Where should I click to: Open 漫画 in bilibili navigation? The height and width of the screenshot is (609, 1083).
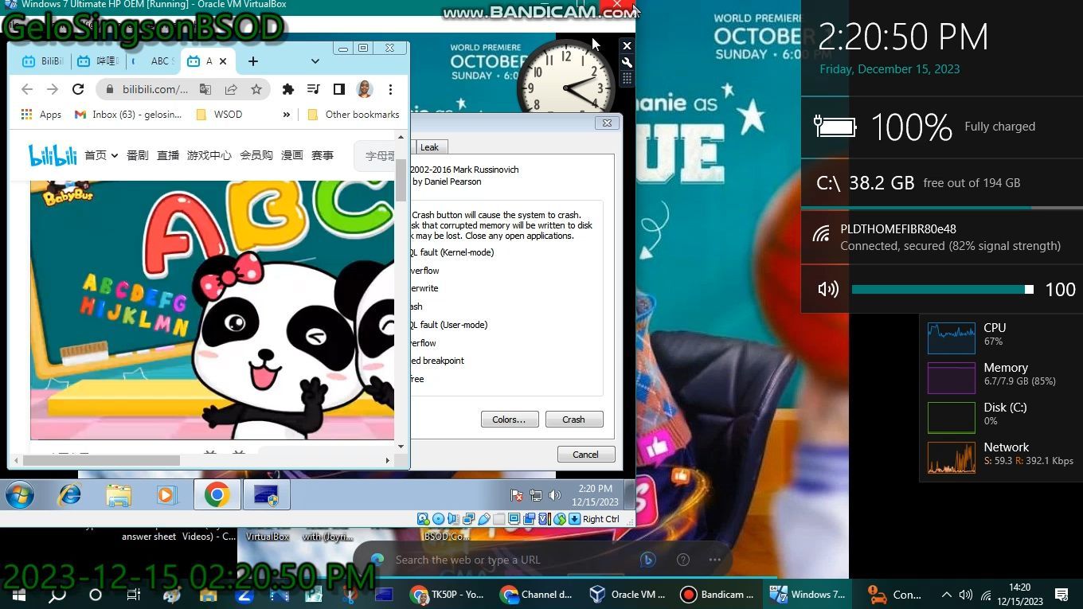[x=292, y=155]
